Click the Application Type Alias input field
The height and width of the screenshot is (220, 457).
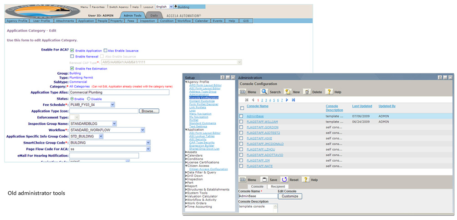(120, 92)
